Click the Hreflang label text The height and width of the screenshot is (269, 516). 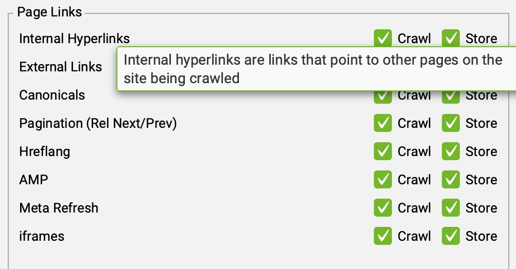[x=44, y=151]
